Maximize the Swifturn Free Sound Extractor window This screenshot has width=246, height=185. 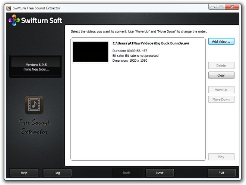(221, 7)
